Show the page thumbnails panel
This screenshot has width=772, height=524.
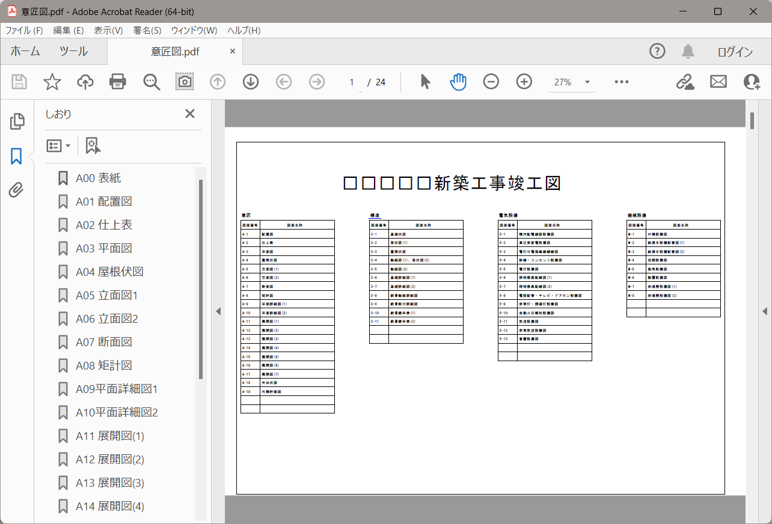click(17, 121)
